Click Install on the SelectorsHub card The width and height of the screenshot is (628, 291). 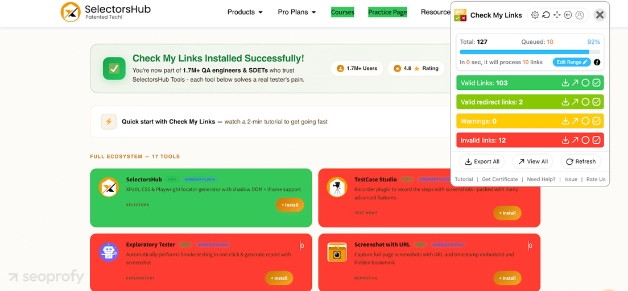click(x=290, y=205)
